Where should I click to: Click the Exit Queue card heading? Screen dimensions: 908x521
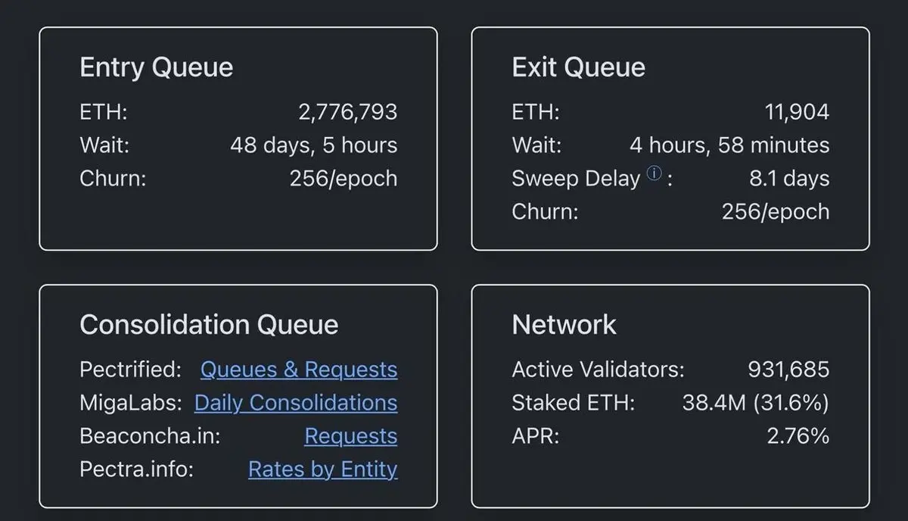click(579, 67)
